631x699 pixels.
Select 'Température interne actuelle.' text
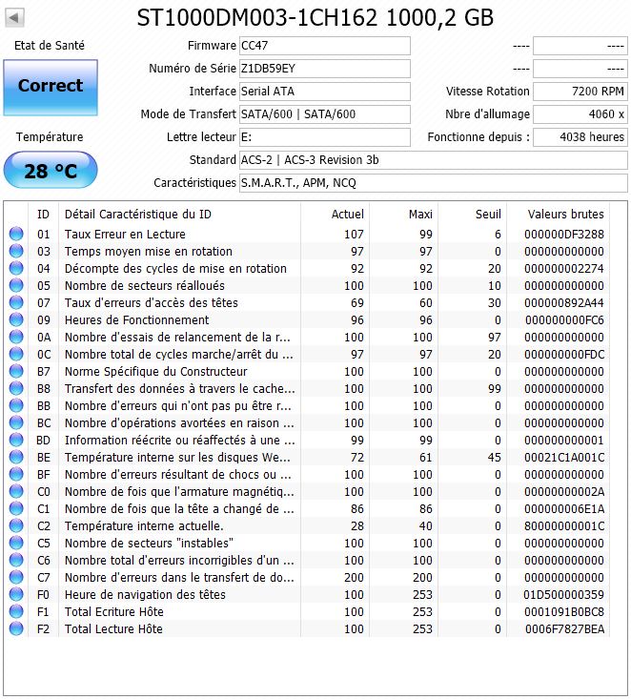[x=144, y=526]
